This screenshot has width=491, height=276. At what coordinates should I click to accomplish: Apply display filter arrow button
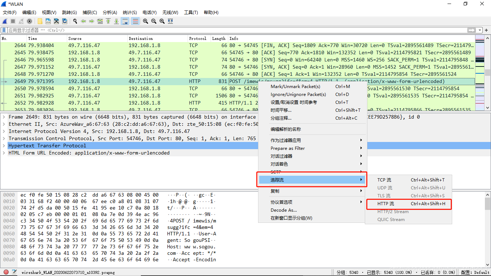472,30
